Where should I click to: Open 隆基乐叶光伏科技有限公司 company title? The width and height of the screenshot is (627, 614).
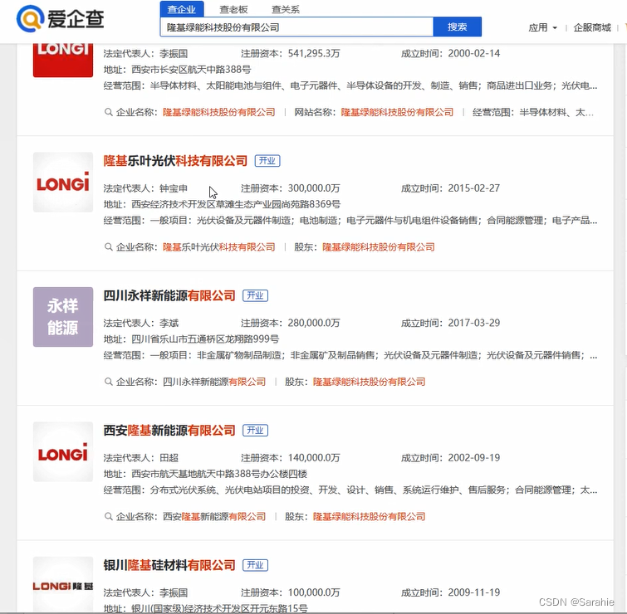175,161
